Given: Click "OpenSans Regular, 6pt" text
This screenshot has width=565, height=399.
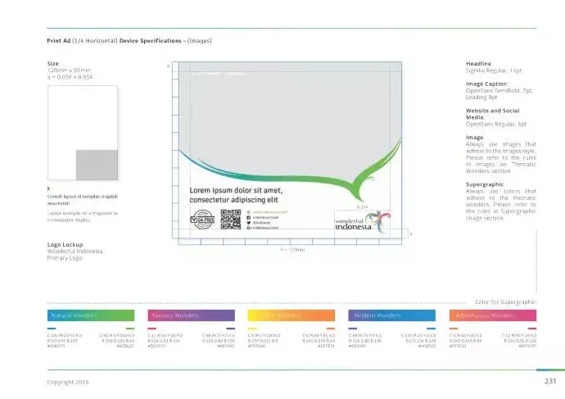Looking at the screenshot, I should [x=496, y=124].
